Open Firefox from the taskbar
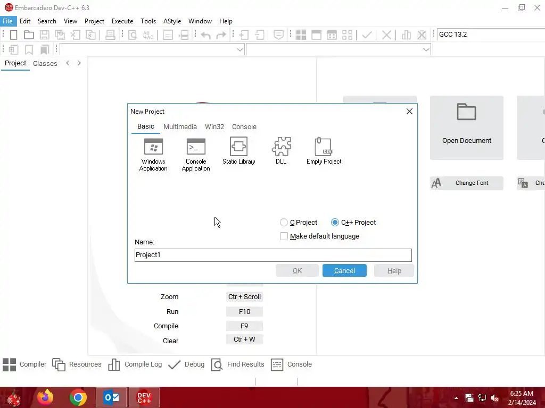The image size is (545, 408). [45, 397]
